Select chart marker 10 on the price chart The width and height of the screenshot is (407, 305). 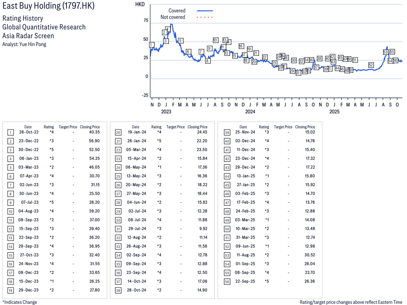[x=215, y=40]
